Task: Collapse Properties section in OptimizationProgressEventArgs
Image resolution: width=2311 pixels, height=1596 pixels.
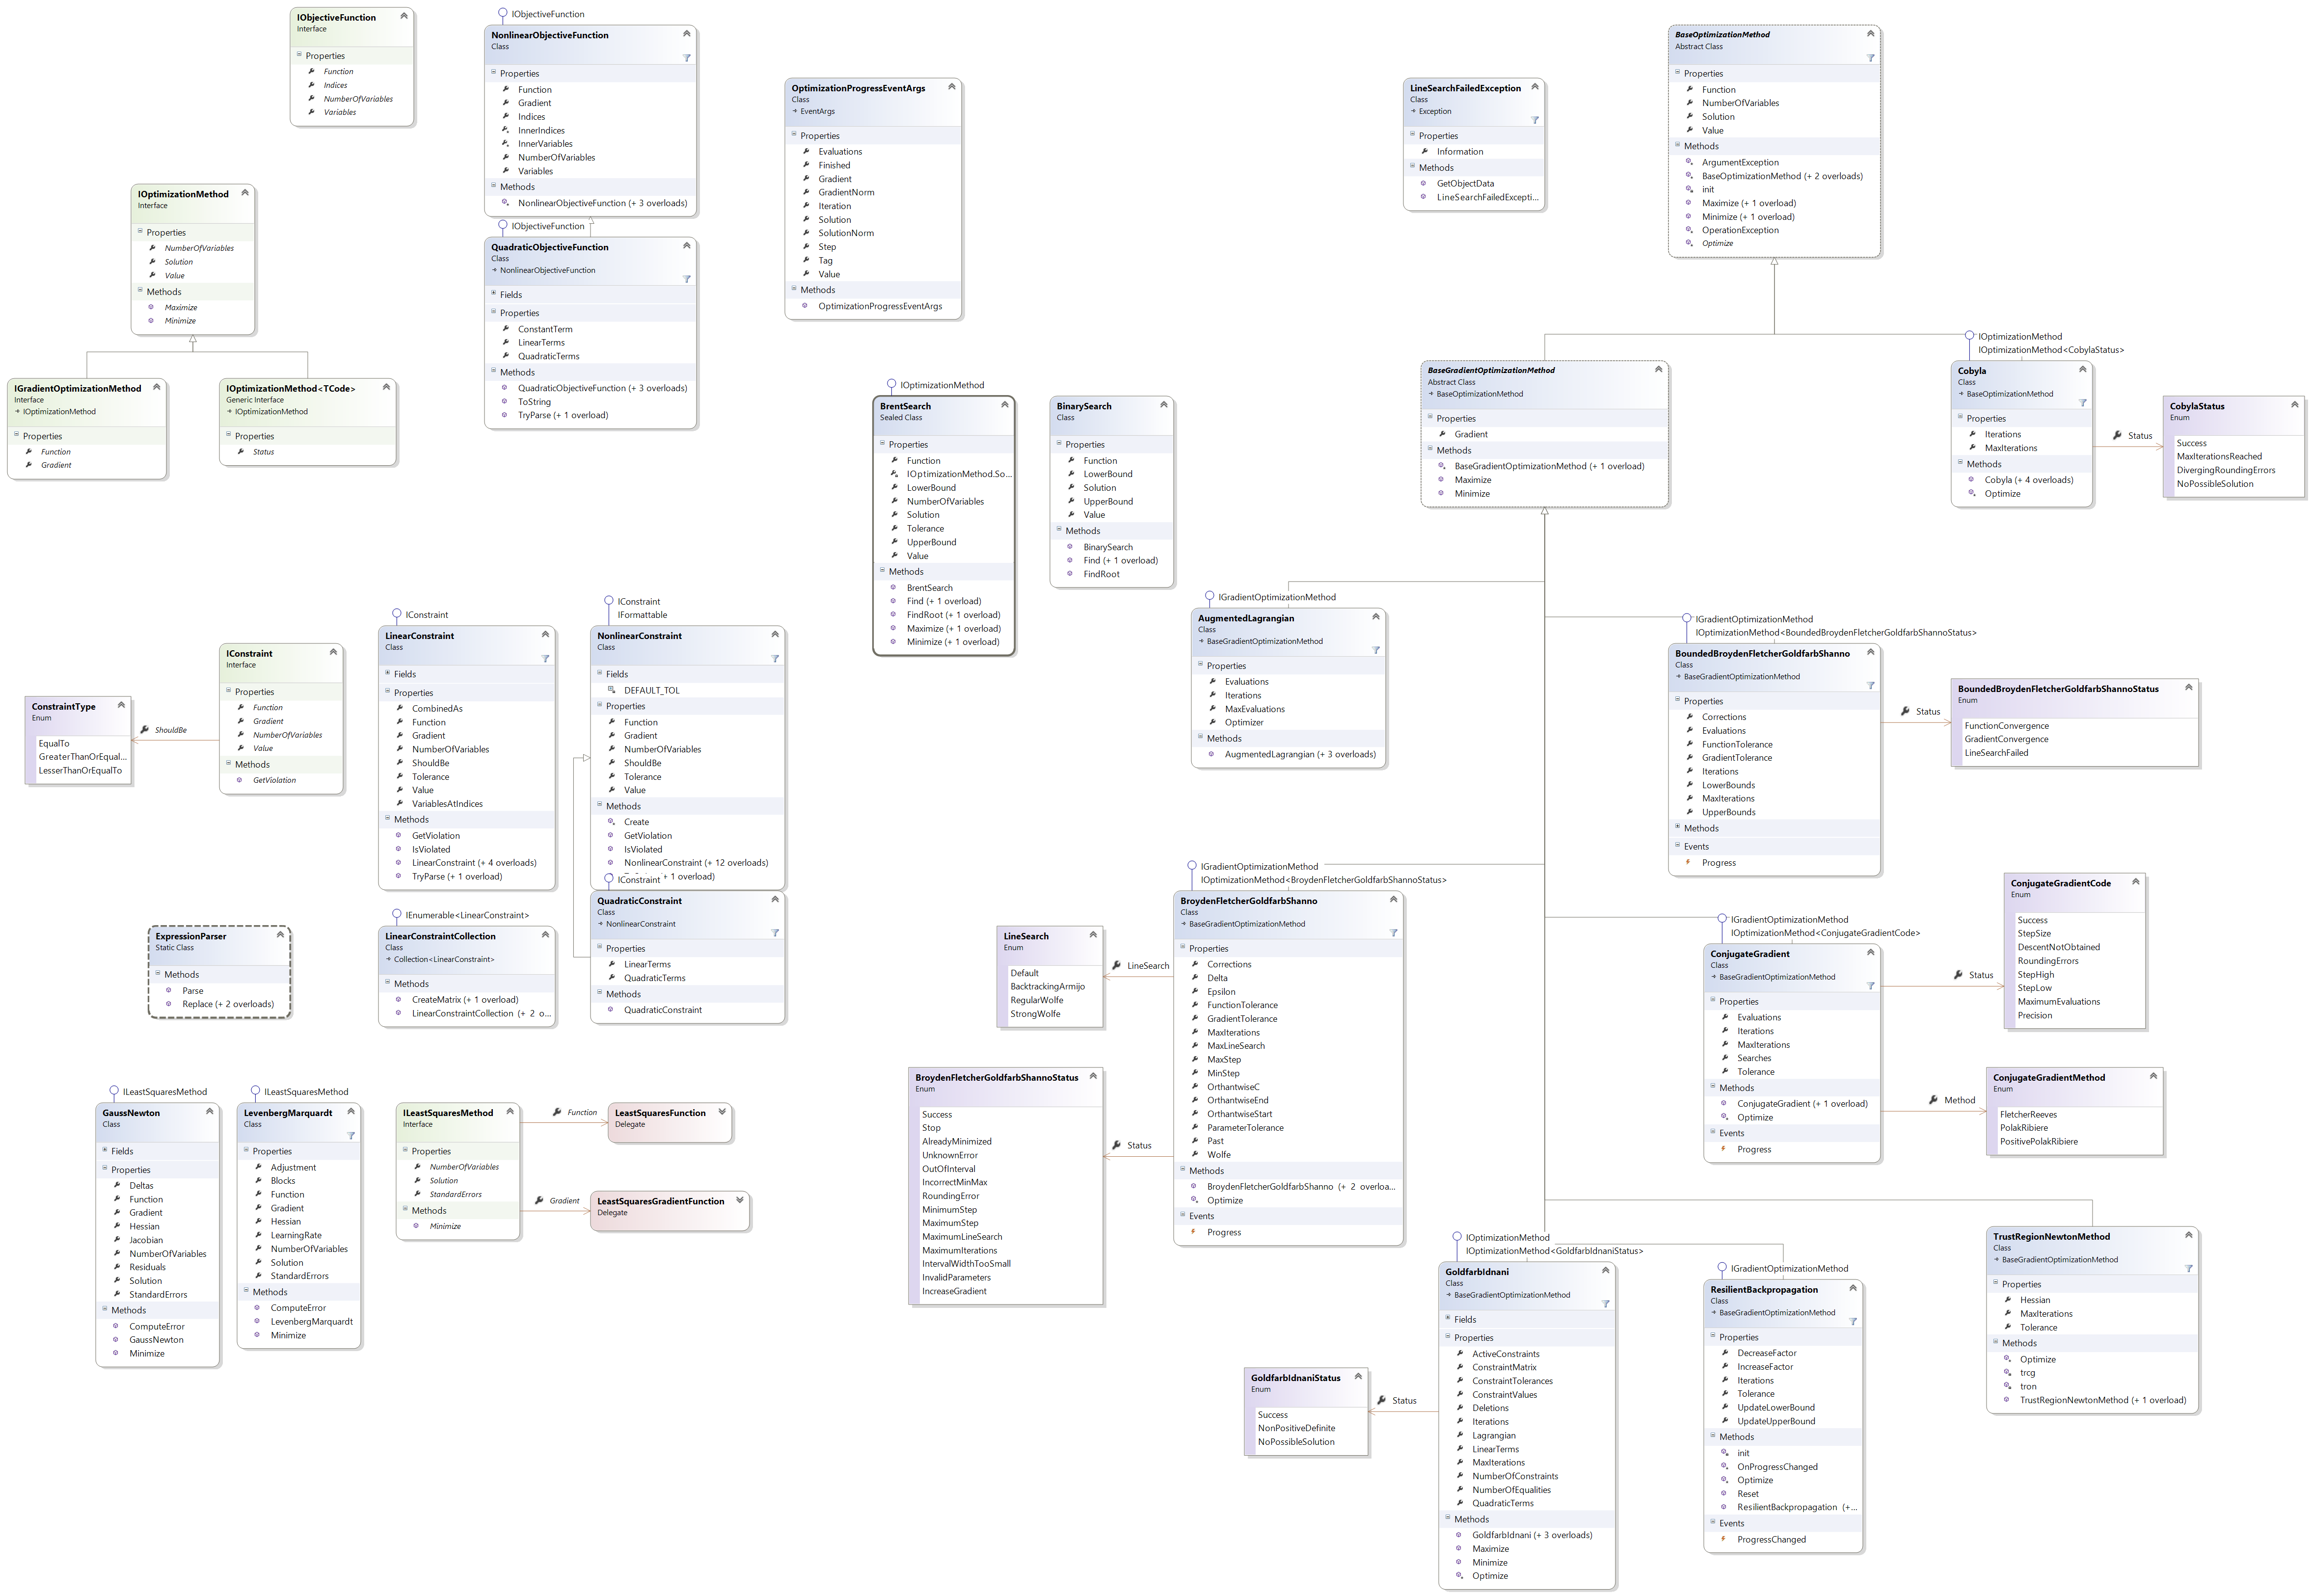Action: coord(794,135)
